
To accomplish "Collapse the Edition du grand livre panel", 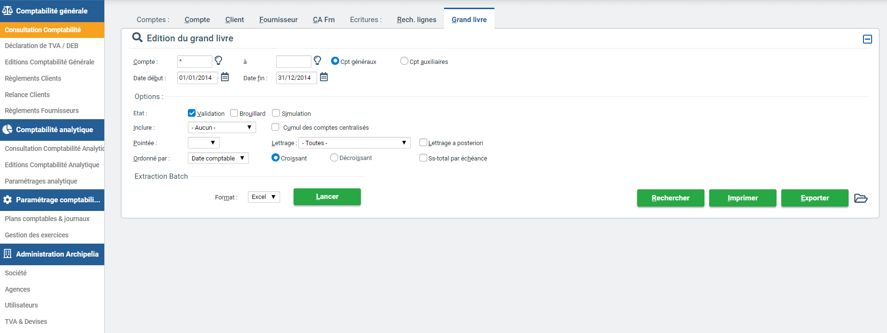I will coord(867,39).
